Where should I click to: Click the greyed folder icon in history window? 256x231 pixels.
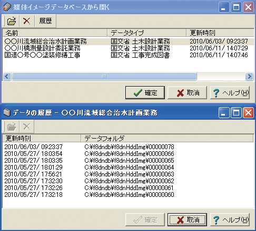(x=12, y=127)
